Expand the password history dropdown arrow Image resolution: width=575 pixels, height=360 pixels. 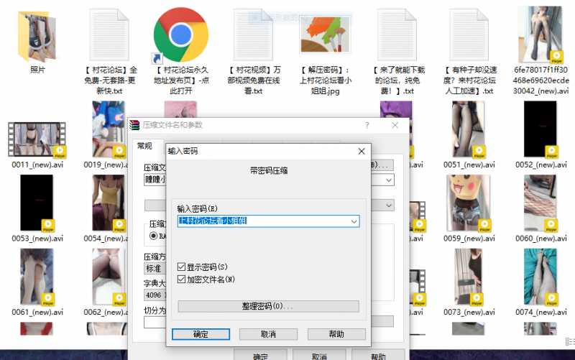(354, 221)
